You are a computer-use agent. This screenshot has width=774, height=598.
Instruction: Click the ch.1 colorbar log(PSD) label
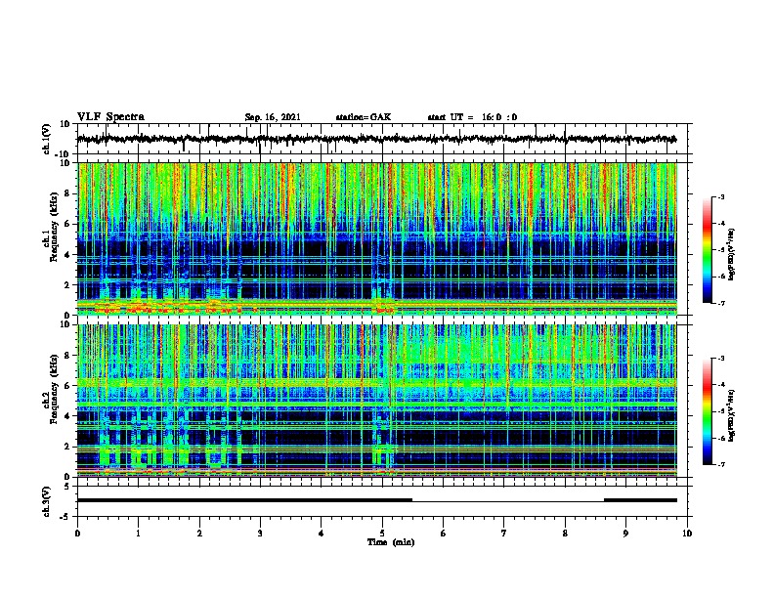[x=732, y=255]
